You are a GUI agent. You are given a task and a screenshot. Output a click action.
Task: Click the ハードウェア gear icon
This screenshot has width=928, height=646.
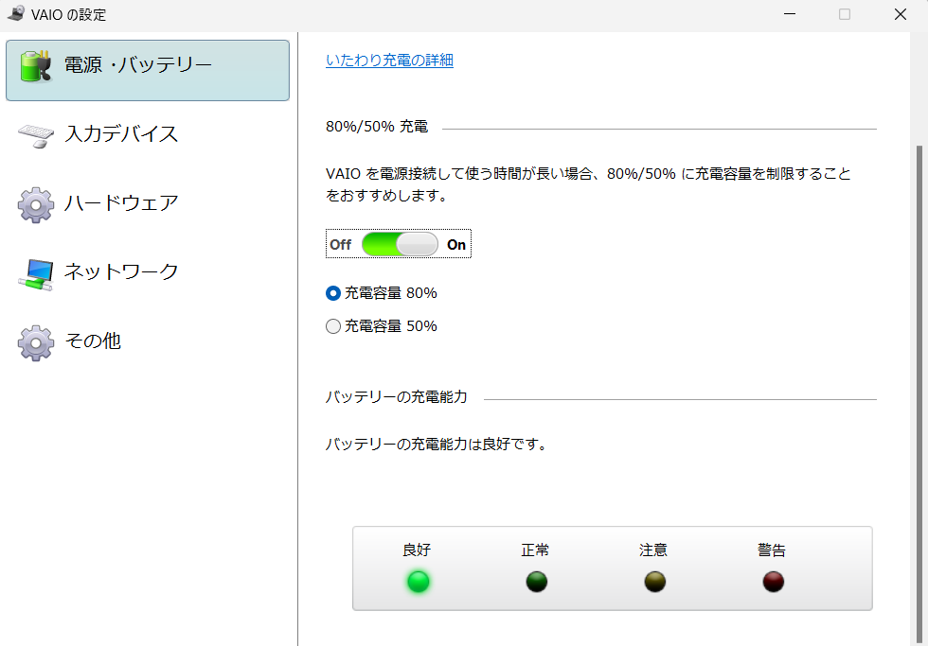(x=36, y=204)
